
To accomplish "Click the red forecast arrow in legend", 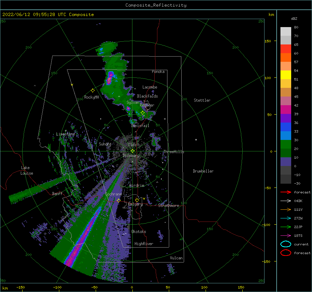I will tap(286, 192).
